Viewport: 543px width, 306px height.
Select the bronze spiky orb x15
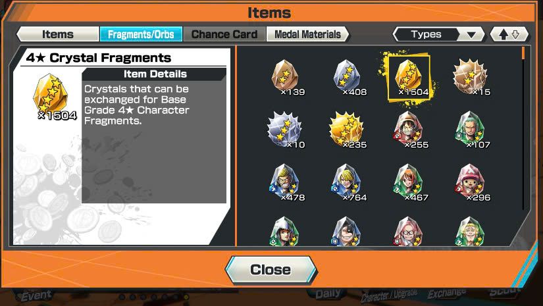click(x=471, y=77)
